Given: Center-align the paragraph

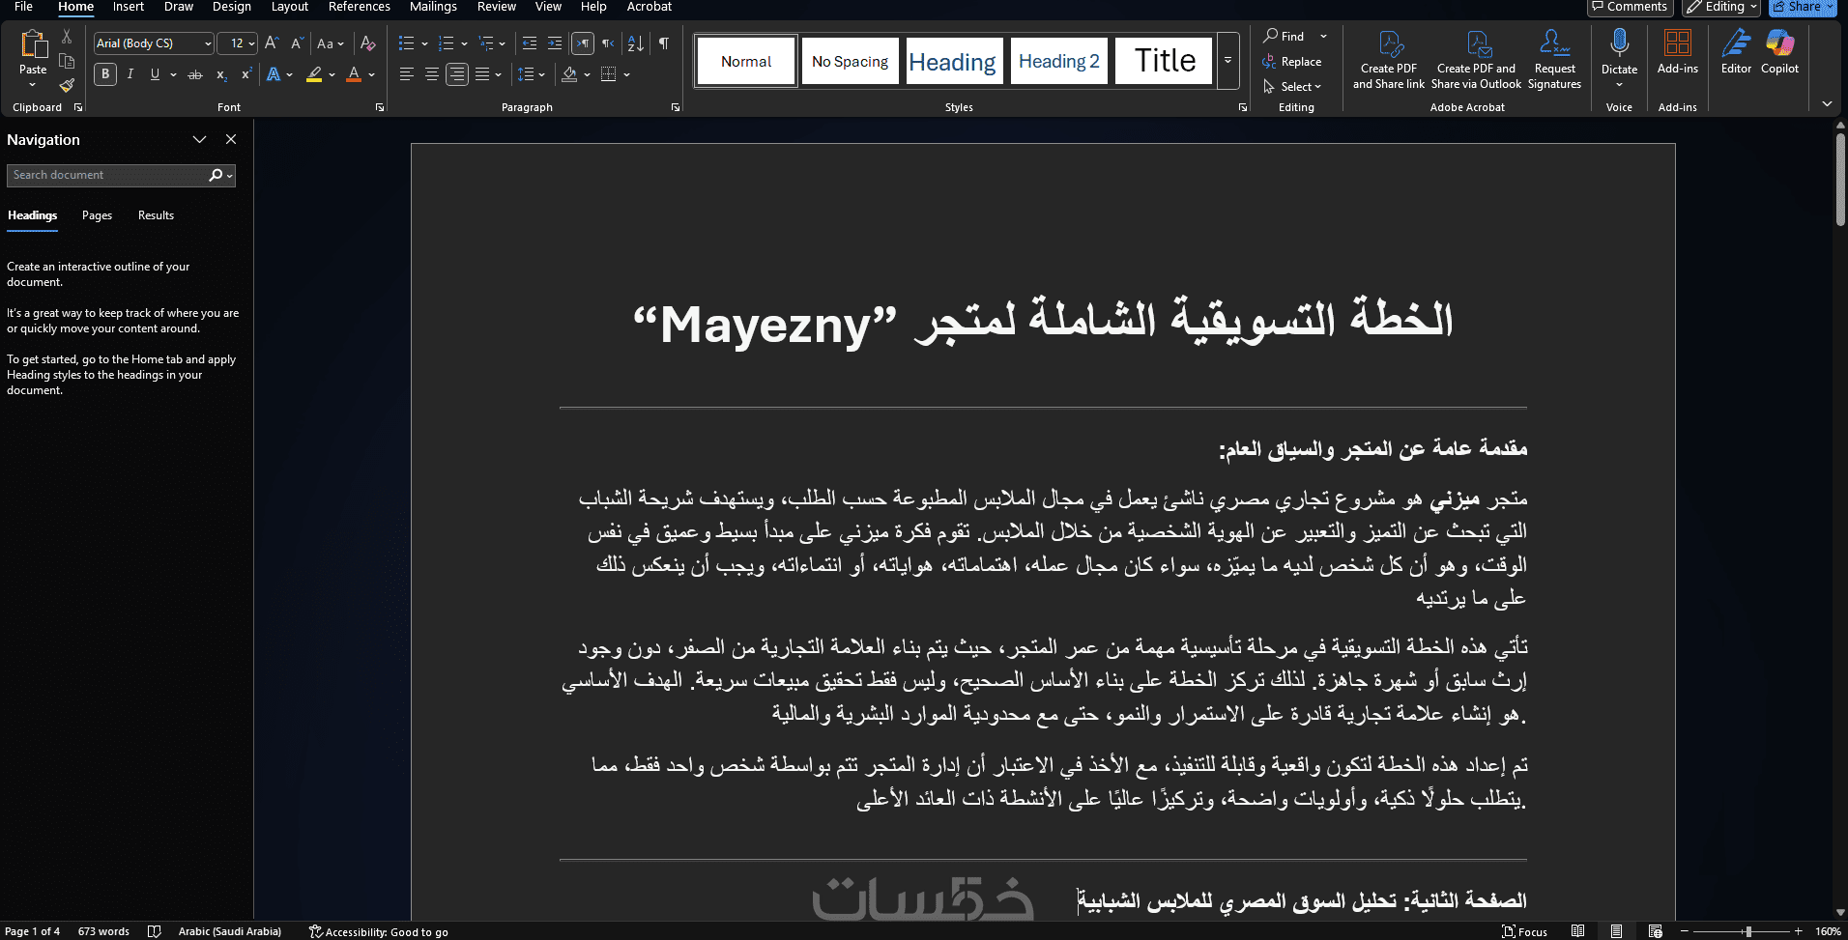Looking at the screenshot, I should point(432,74).
